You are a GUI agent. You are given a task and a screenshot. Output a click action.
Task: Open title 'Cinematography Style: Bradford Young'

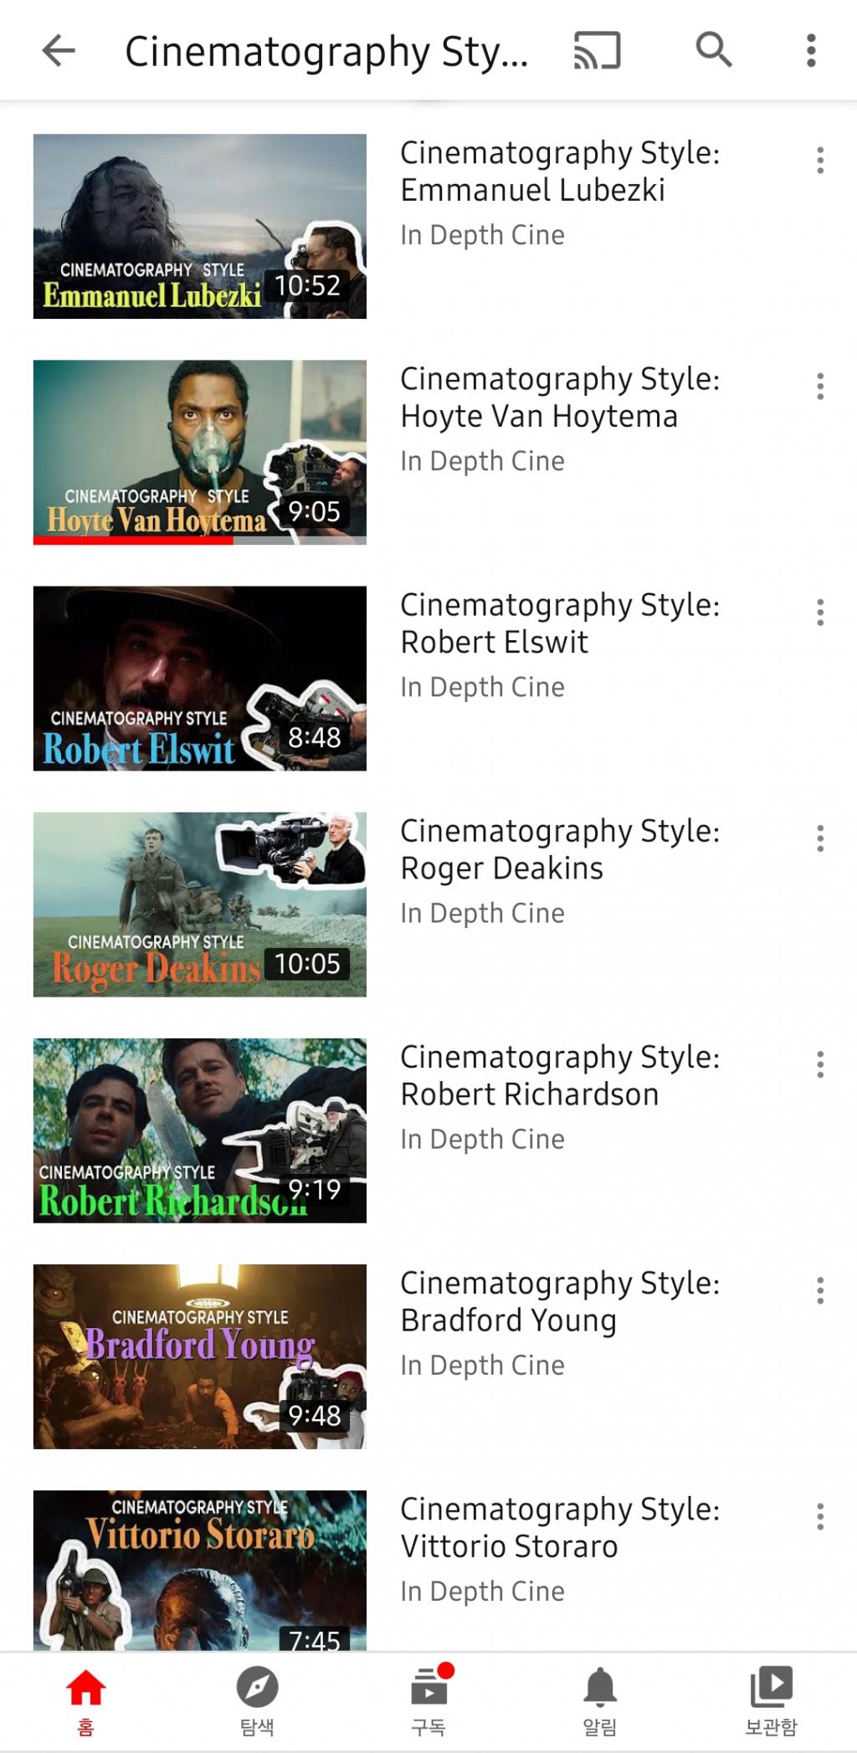(560, 1300)
